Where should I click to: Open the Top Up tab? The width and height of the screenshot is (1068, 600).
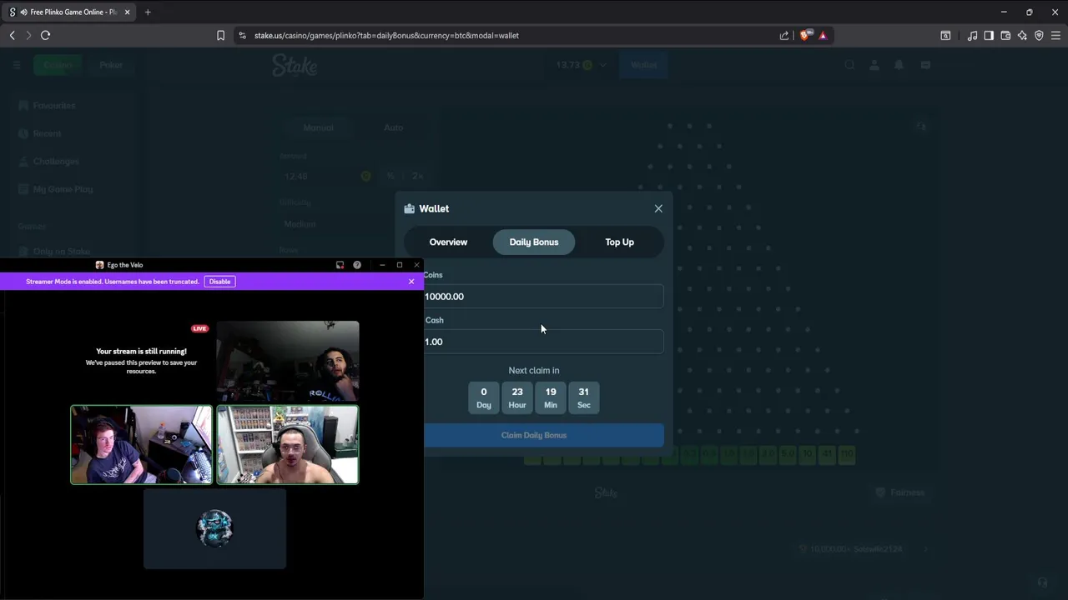(619, 242)
